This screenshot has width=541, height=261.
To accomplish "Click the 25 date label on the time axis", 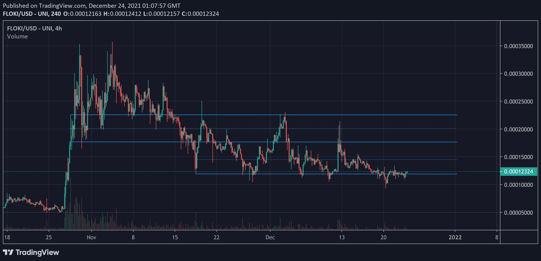I will point(49,237).
